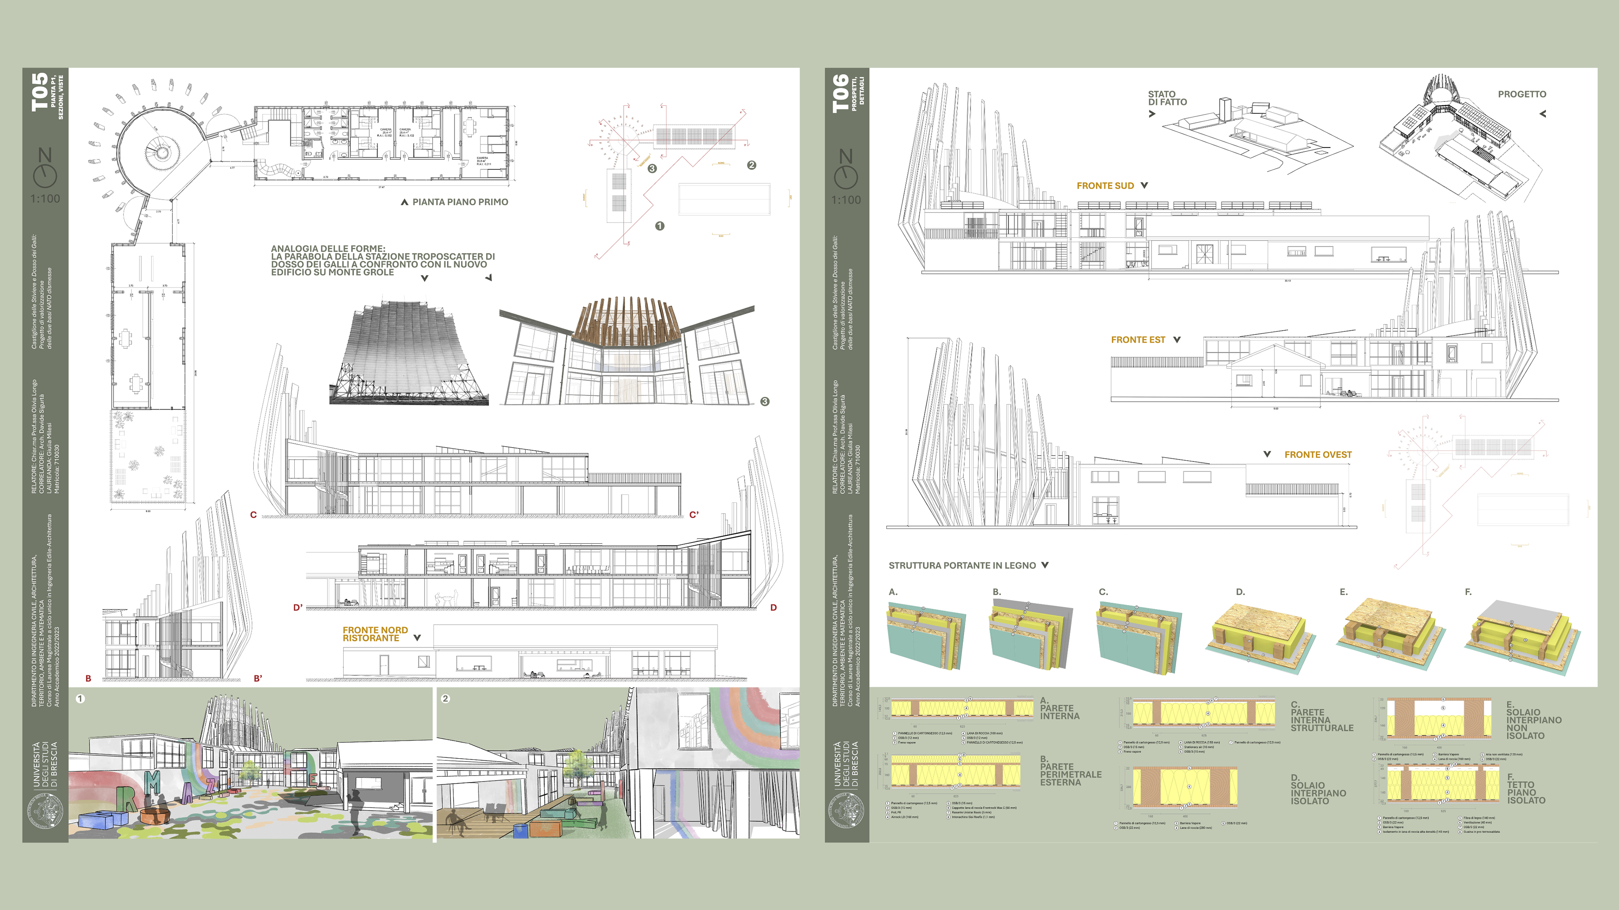Click the circled 2 on the lower-right render
The image size is (1619, 910).
tap(445, 699)
